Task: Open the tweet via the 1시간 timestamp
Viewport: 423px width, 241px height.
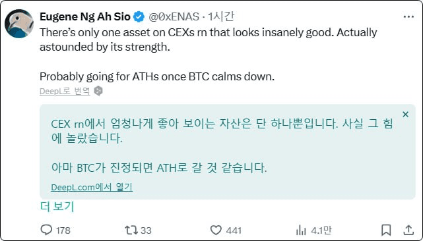Action: tap(220, 16)
